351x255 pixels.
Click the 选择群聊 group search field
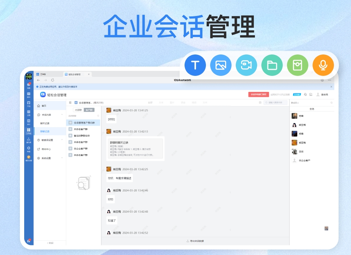pyautogui.click(x=84, y=116)
